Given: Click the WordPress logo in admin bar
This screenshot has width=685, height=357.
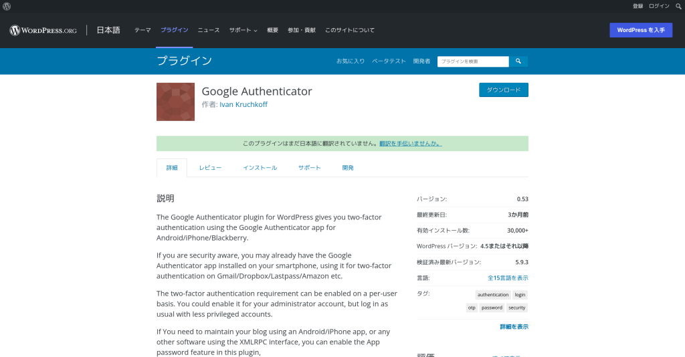Looking at the screenshot, I should pos(7,6).
